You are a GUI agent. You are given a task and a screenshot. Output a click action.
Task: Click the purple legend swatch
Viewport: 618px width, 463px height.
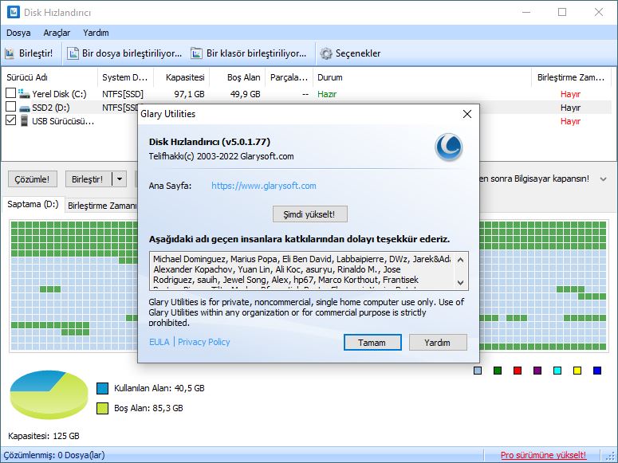click(x=537, y=371)
